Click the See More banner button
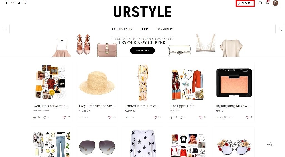 click(x=142, y=50)
